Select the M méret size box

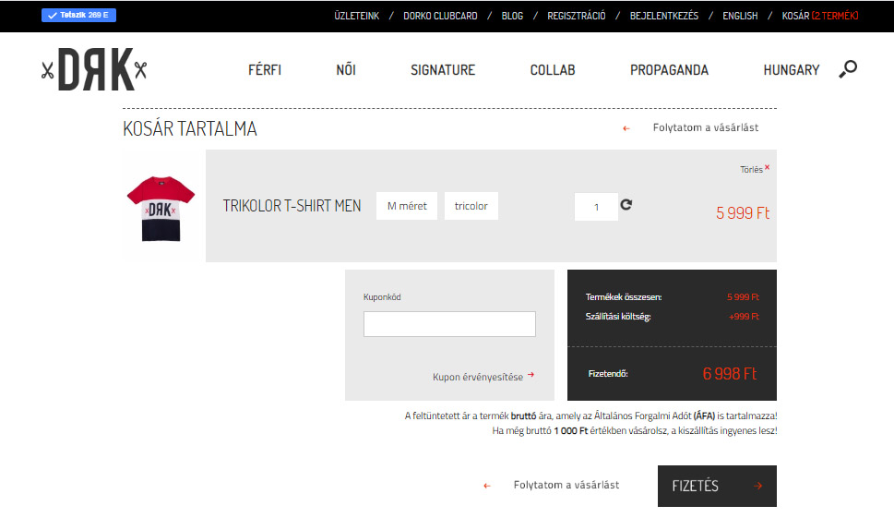407,206
